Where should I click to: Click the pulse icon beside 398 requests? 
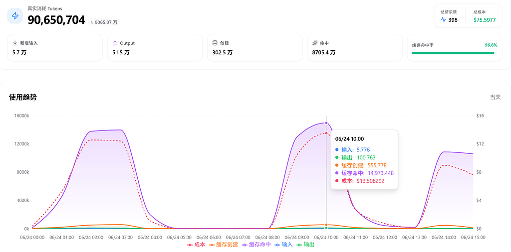pos(443,19)
